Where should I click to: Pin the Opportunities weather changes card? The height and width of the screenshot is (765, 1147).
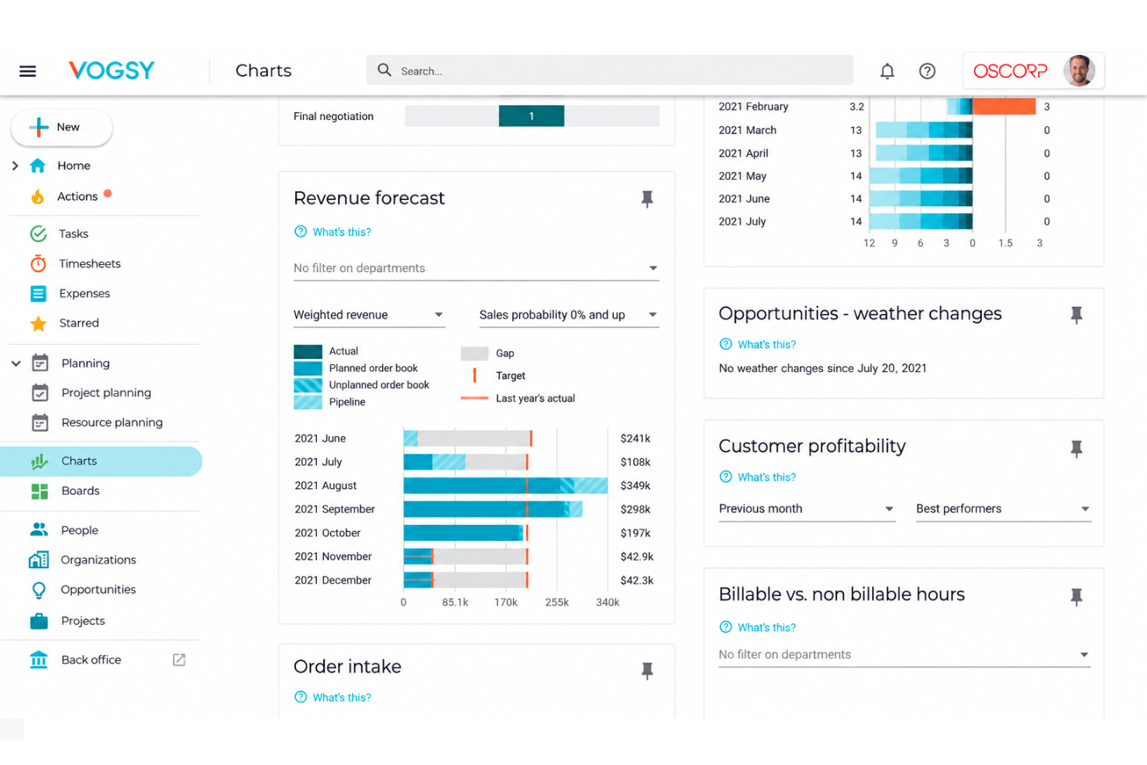pos(1076,315)
